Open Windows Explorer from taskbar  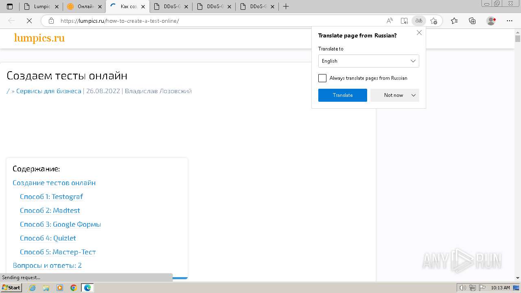[46, 288]
